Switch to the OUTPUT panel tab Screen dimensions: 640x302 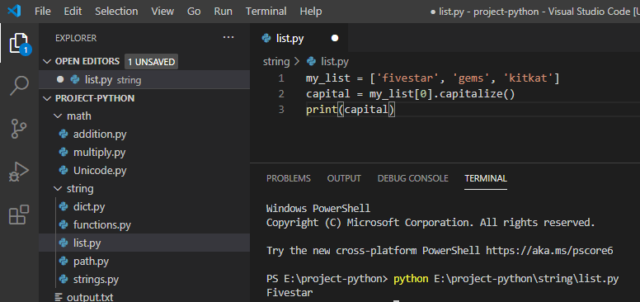[x=344, y=178]
